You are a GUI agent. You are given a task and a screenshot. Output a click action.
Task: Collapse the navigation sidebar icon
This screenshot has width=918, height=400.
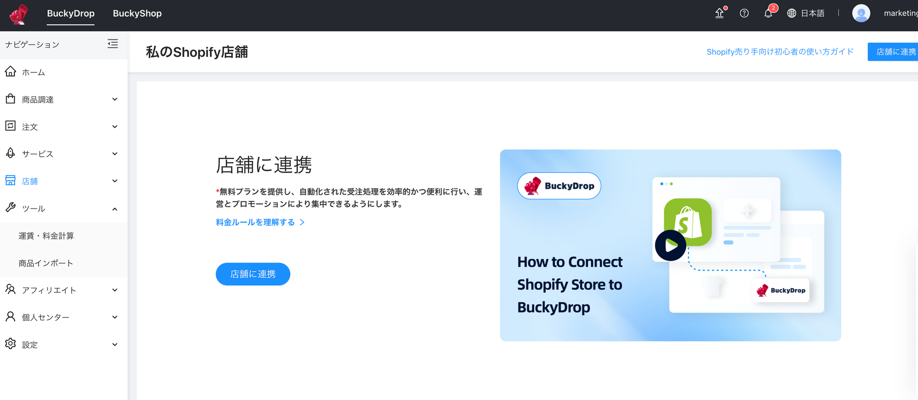113,44
